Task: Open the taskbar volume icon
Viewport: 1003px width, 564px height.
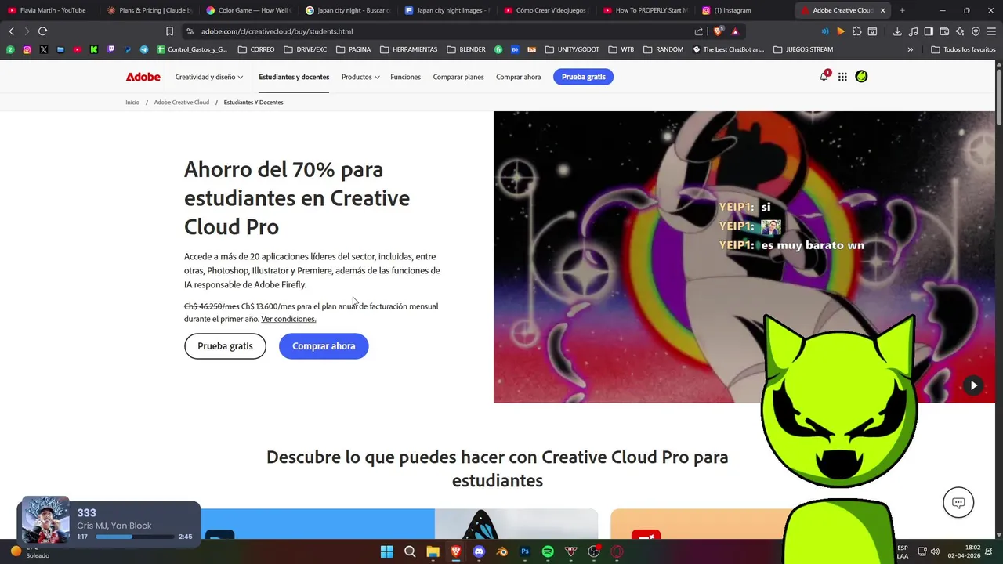Action: pos(935,551)
